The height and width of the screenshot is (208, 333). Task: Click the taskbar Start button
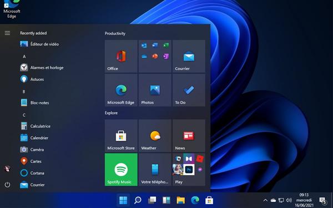pos(123,200)
